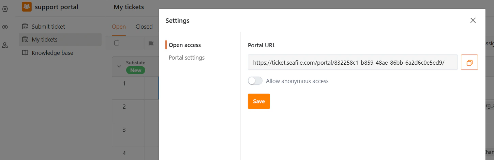The height and width of the screenshot is (160, 494).
Task: Open the user management icon in left rail
Action: (5, 45)
